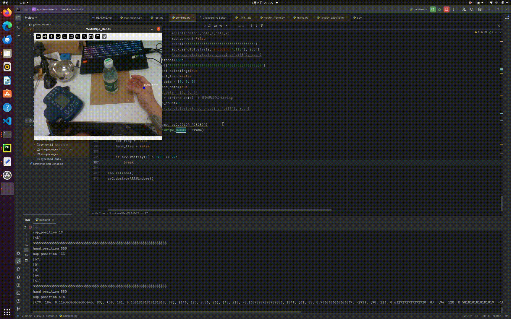Switch to the _pydev_execfile.py tab
The image size is (511, 319).
tap(330, 18)
